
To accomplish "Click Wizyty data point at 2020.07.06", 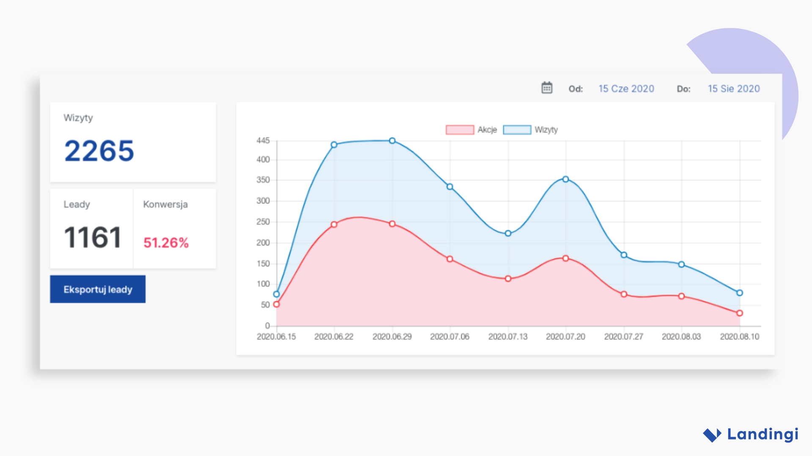I will pos(450,187).
